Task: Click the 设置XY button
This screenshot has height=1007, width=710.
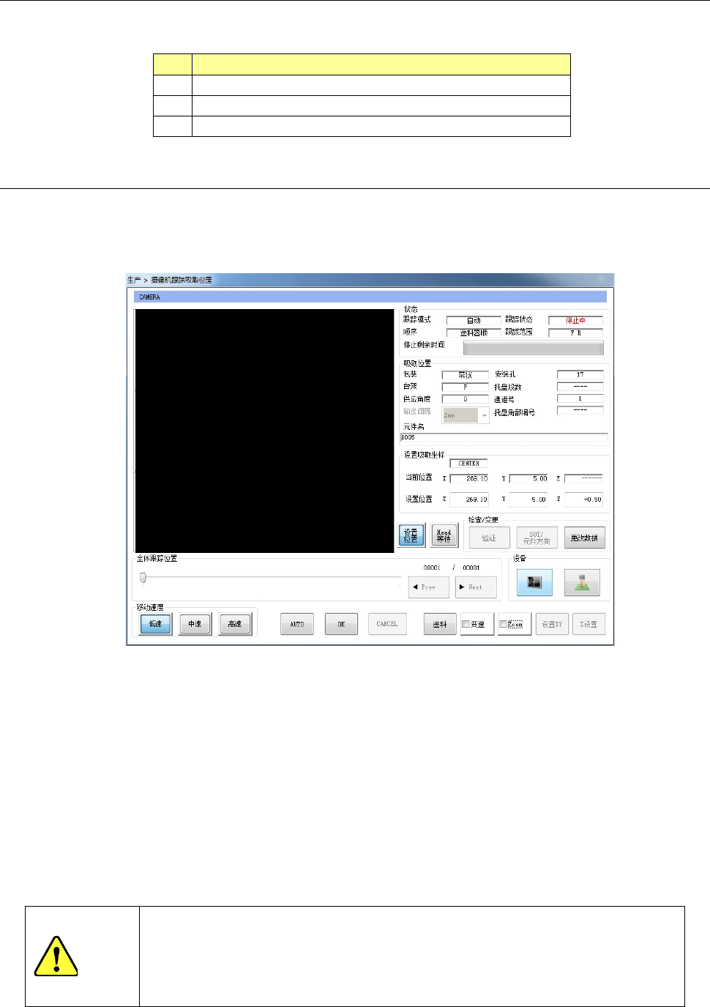Action: 552,624
